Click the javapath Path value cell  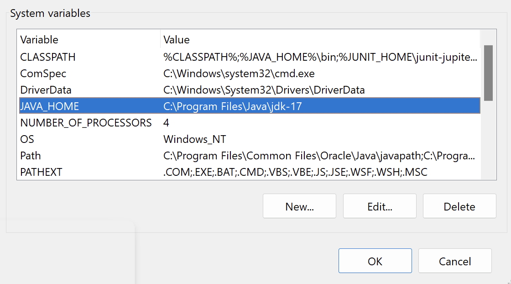click(319, 156)
